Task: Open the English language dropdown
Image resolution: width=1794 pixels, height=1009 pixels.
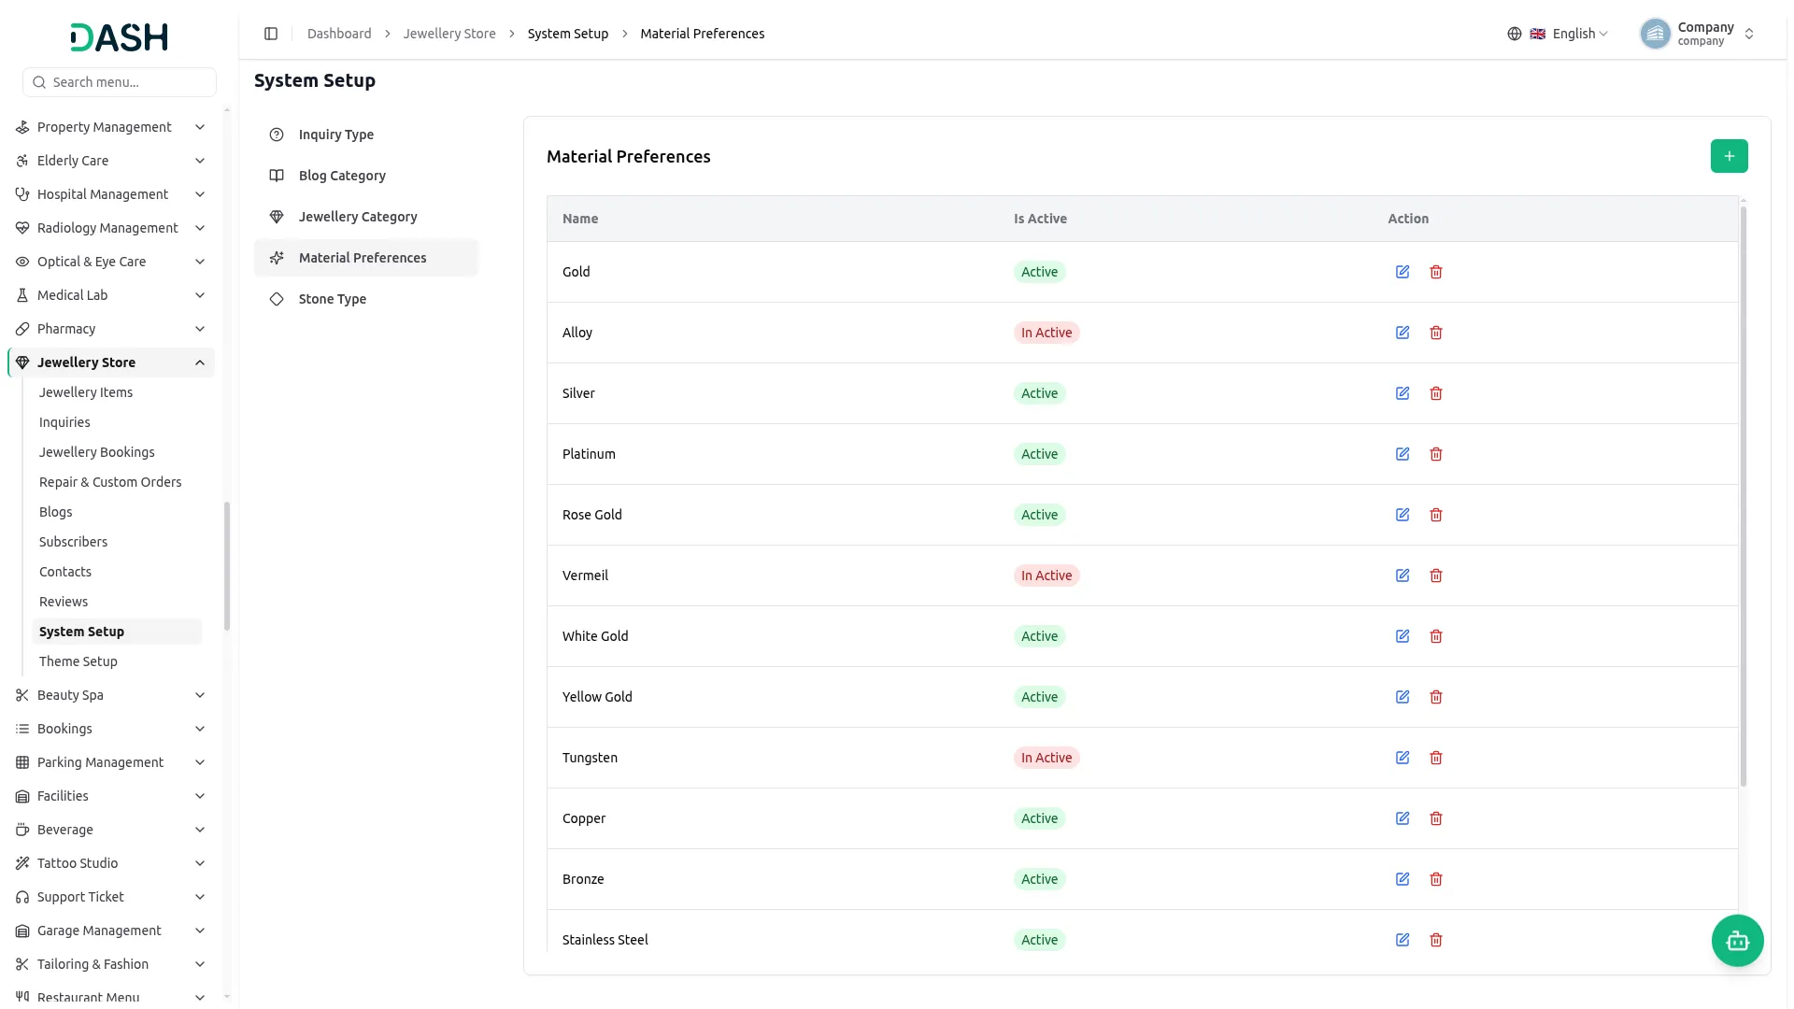Action: coord(1558,34)
